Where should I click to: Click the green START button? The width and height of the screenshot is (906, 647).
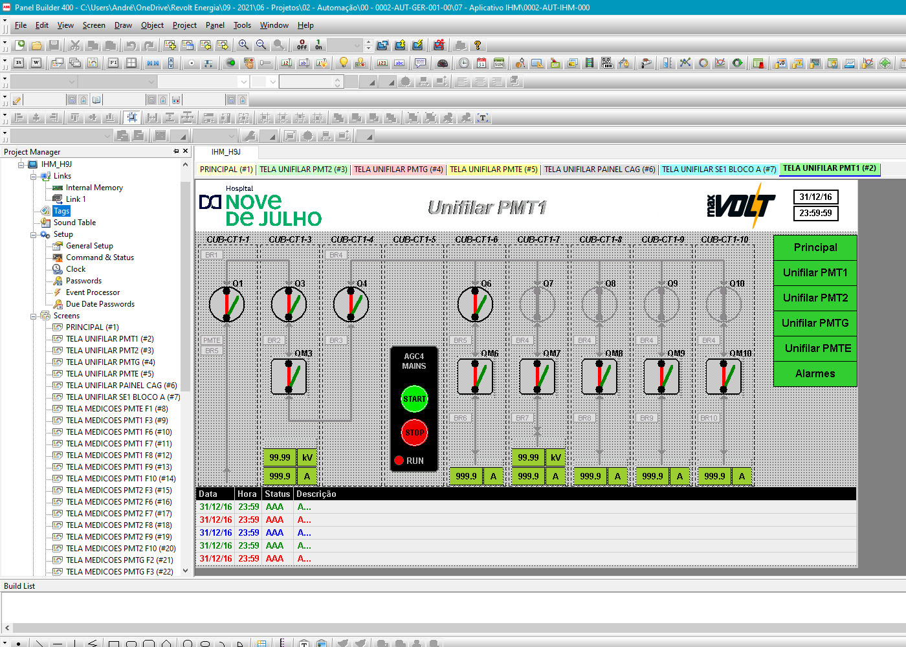[x=414, y=399]
